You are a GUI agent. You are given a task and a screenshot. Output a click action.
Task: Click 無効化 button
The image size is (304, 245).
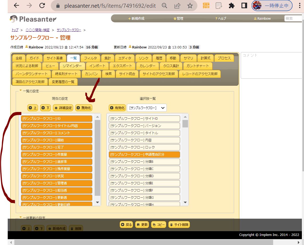click(x=84, y=108)
